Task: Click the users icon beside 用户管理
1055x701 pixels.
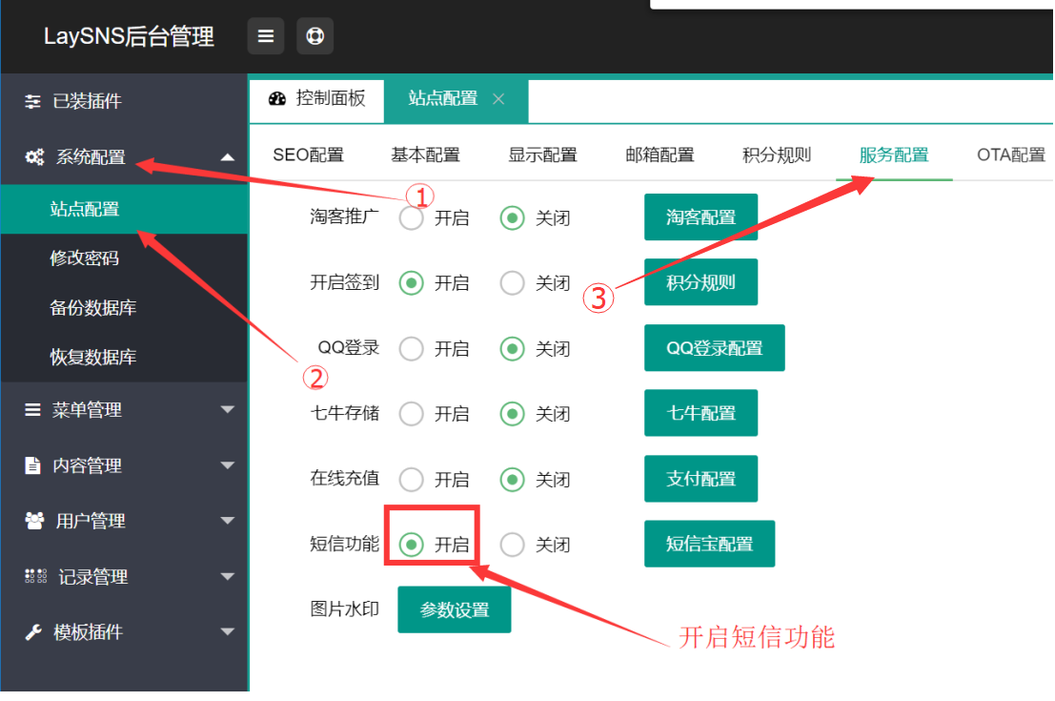Action: coord(34,521)
